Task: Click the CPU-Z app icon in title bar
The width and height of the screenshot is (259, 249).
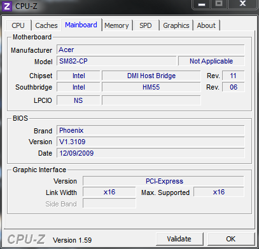Action: [7, 6]
